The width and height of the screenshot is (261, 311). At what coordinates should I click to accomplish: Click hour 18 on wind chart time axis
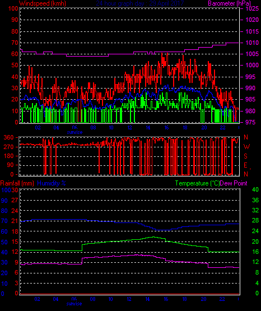tap(185, 128)
